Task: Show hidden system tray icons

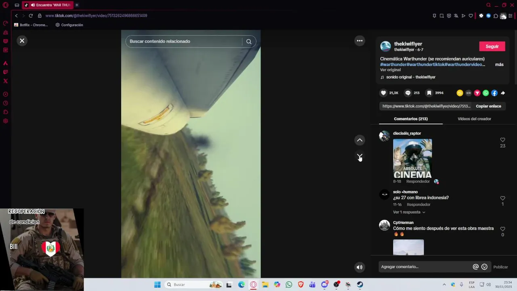Action: click(x=444, y=285)
